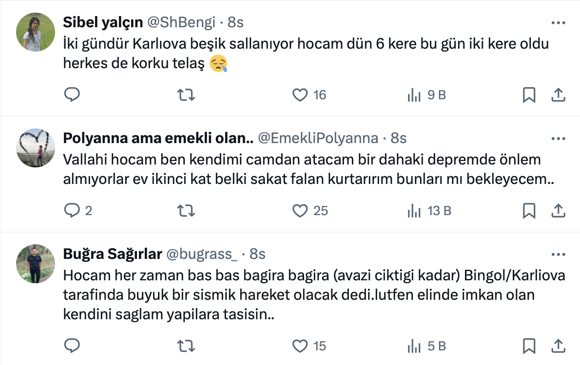Bookmark Buğra Sağırlar's tweet
The height and width of the screenshot is (365, 580).
click(x=529, y=346)
